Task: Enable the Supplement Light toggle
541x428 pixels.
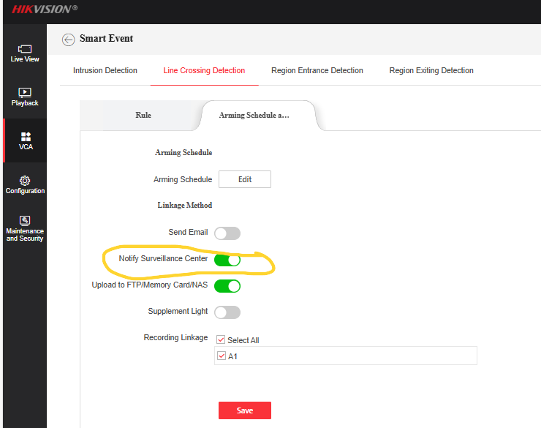Action: 227,312
